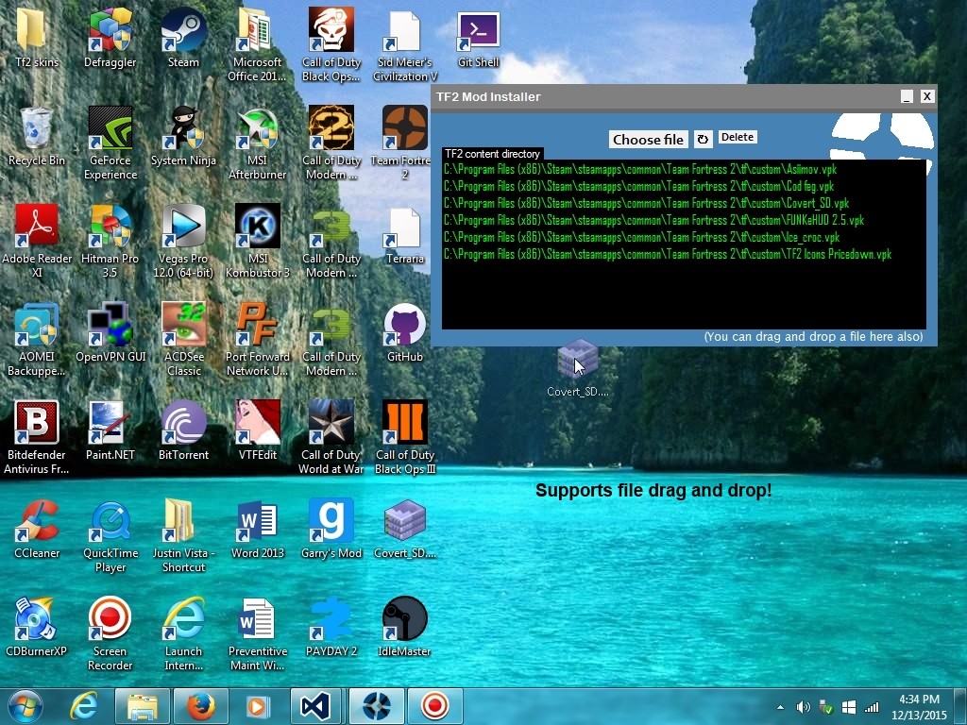
Task: Select the Ice_croc.vpk entry
Action: coord(641,237)
